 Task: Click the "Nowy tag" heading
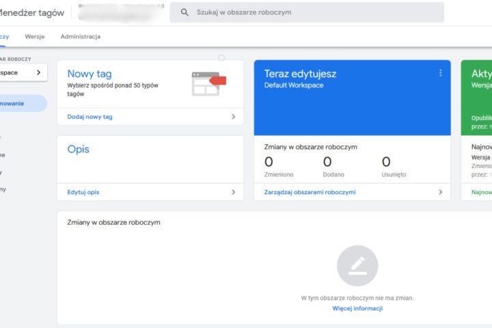(90, 74)
